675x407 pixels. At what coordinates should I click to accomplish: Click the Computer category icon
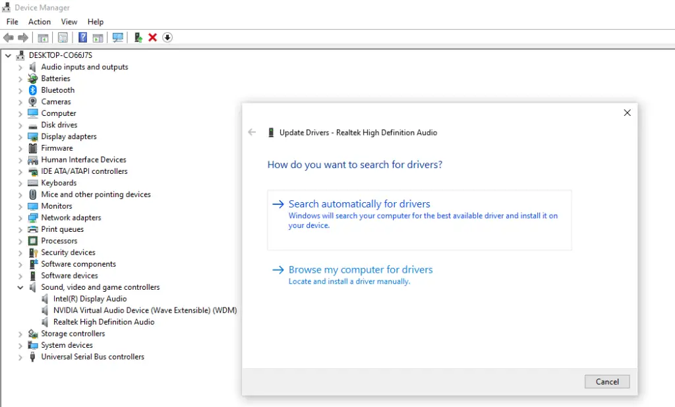33,113
